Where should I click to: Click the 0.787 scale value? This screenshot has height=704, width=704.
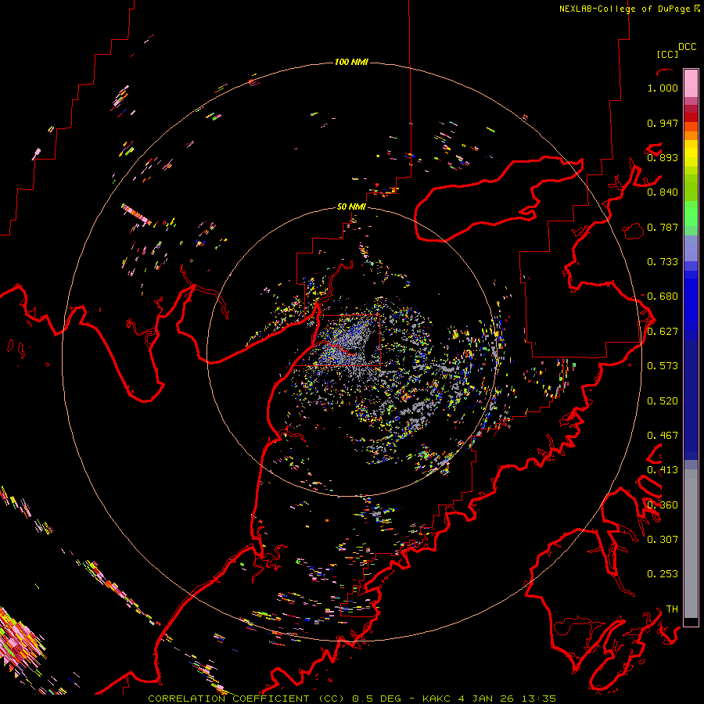pyautogui.click(x=663, y=227)
